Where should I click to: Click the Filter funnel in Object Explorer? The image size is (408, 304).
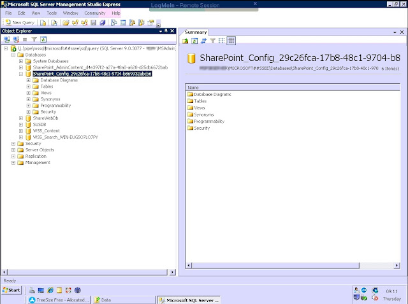click(x=34, y=39)
